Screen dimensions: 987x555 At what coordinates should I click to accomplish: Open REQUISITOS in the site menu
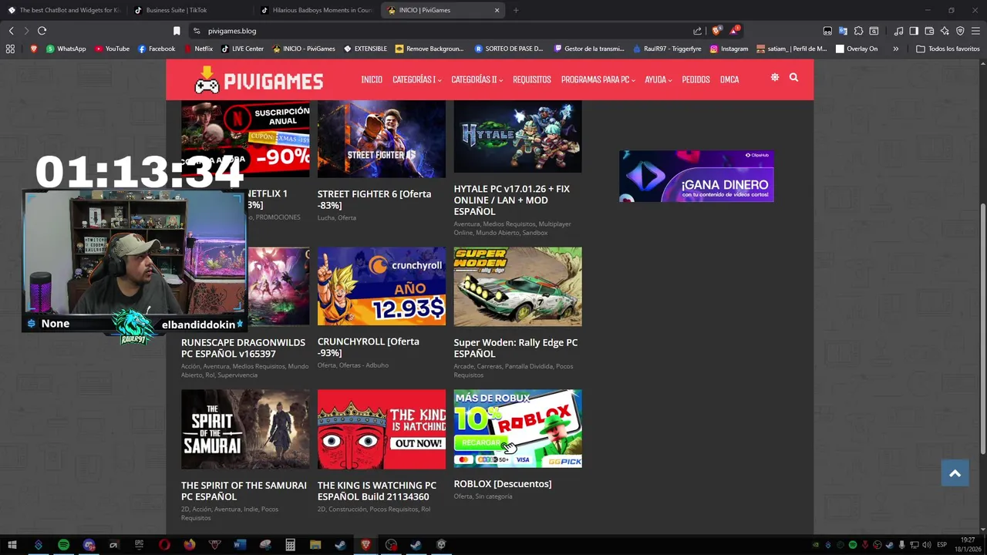(x=532, y=79)
